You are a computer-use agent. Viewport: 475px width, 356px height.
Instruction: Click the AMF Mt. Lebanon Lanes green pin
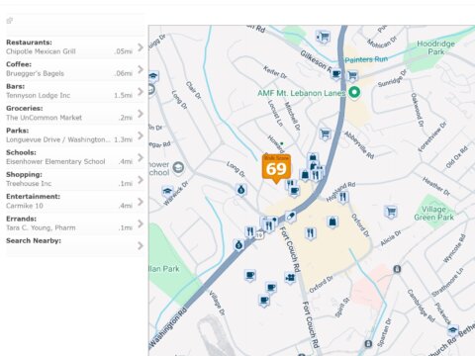(x=354, y=92)
